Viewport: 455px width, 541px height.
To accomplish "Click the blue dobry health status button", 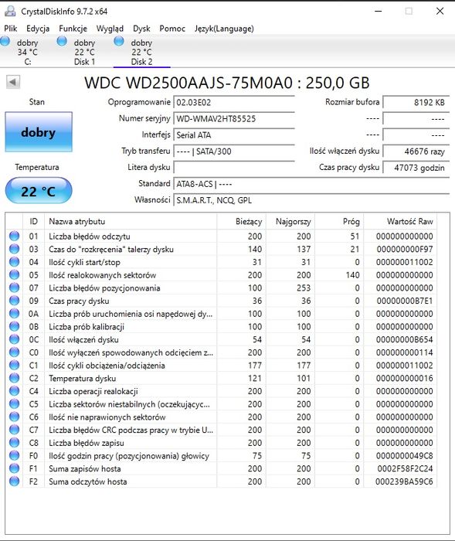I will point(39,132).
